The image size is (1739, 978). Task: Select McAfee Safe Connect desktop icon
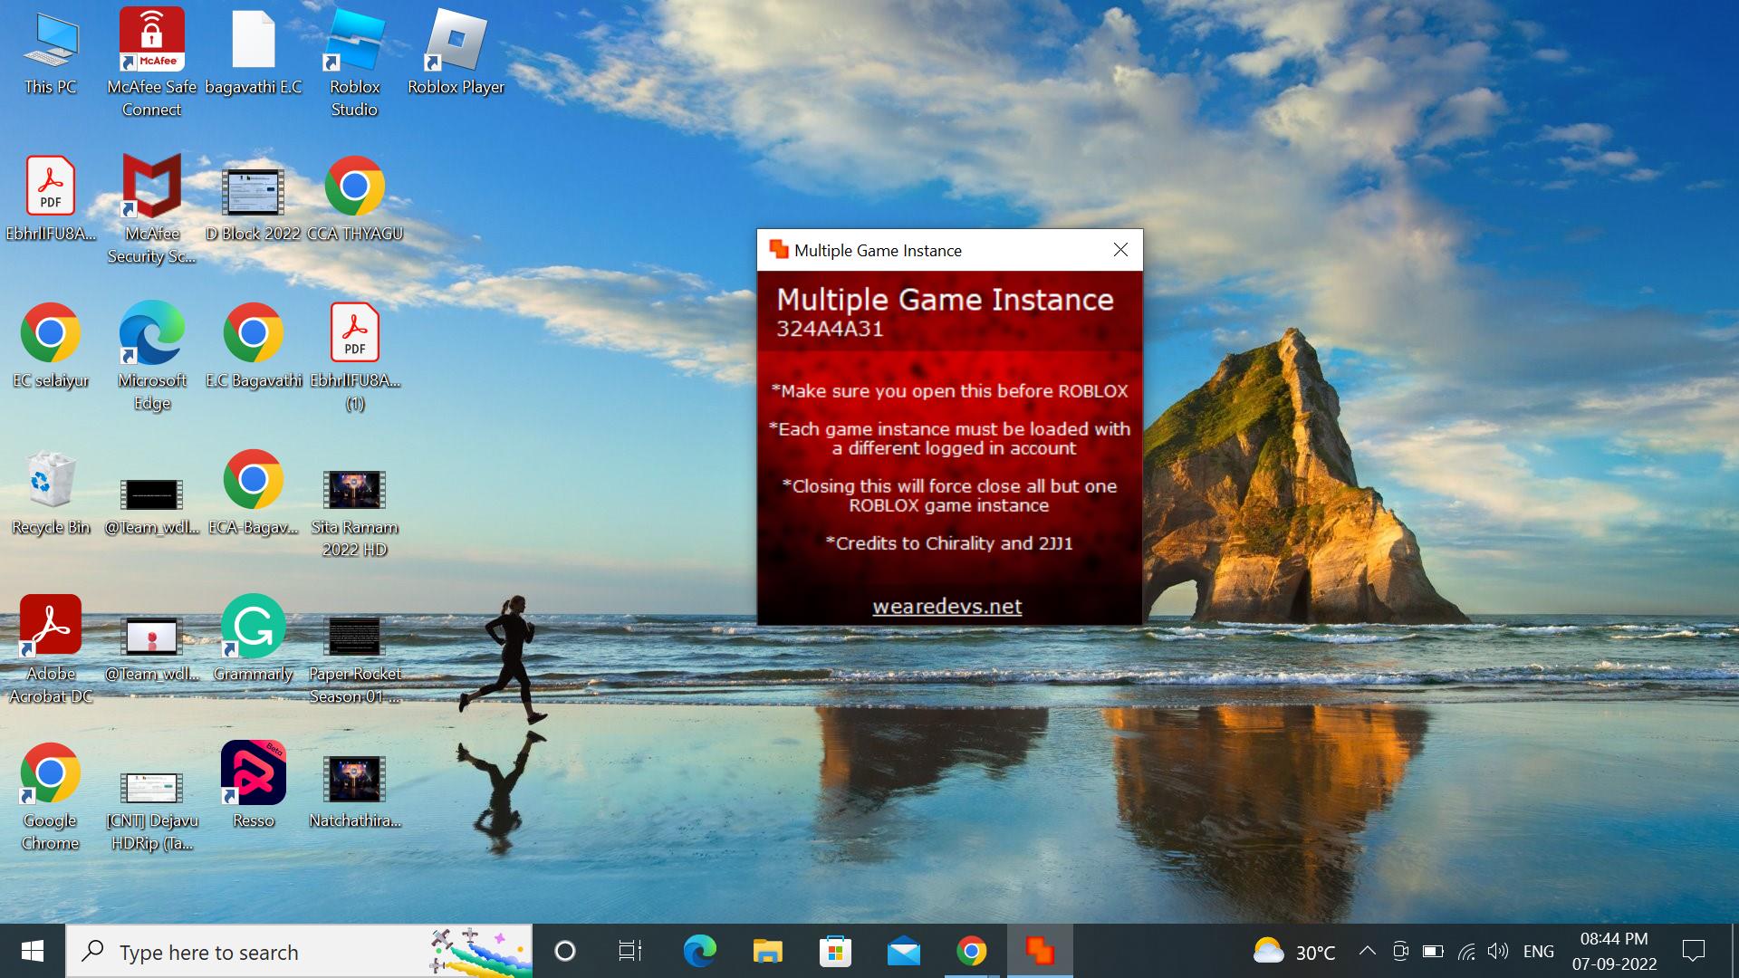[151, 62]
